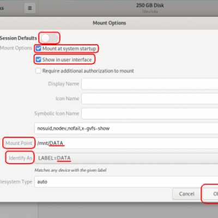Click the Mount at system startup label
The width and height of the screenshot is (218, 218).
(x=69, y=49)
